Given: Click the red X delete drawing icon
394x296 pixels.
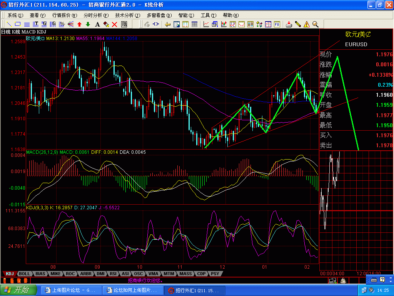Looking at the screenshot, I should [115, 24].
